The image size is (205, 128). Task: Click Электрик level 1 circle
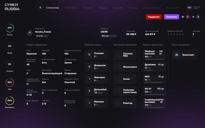(x=89, y=79)
